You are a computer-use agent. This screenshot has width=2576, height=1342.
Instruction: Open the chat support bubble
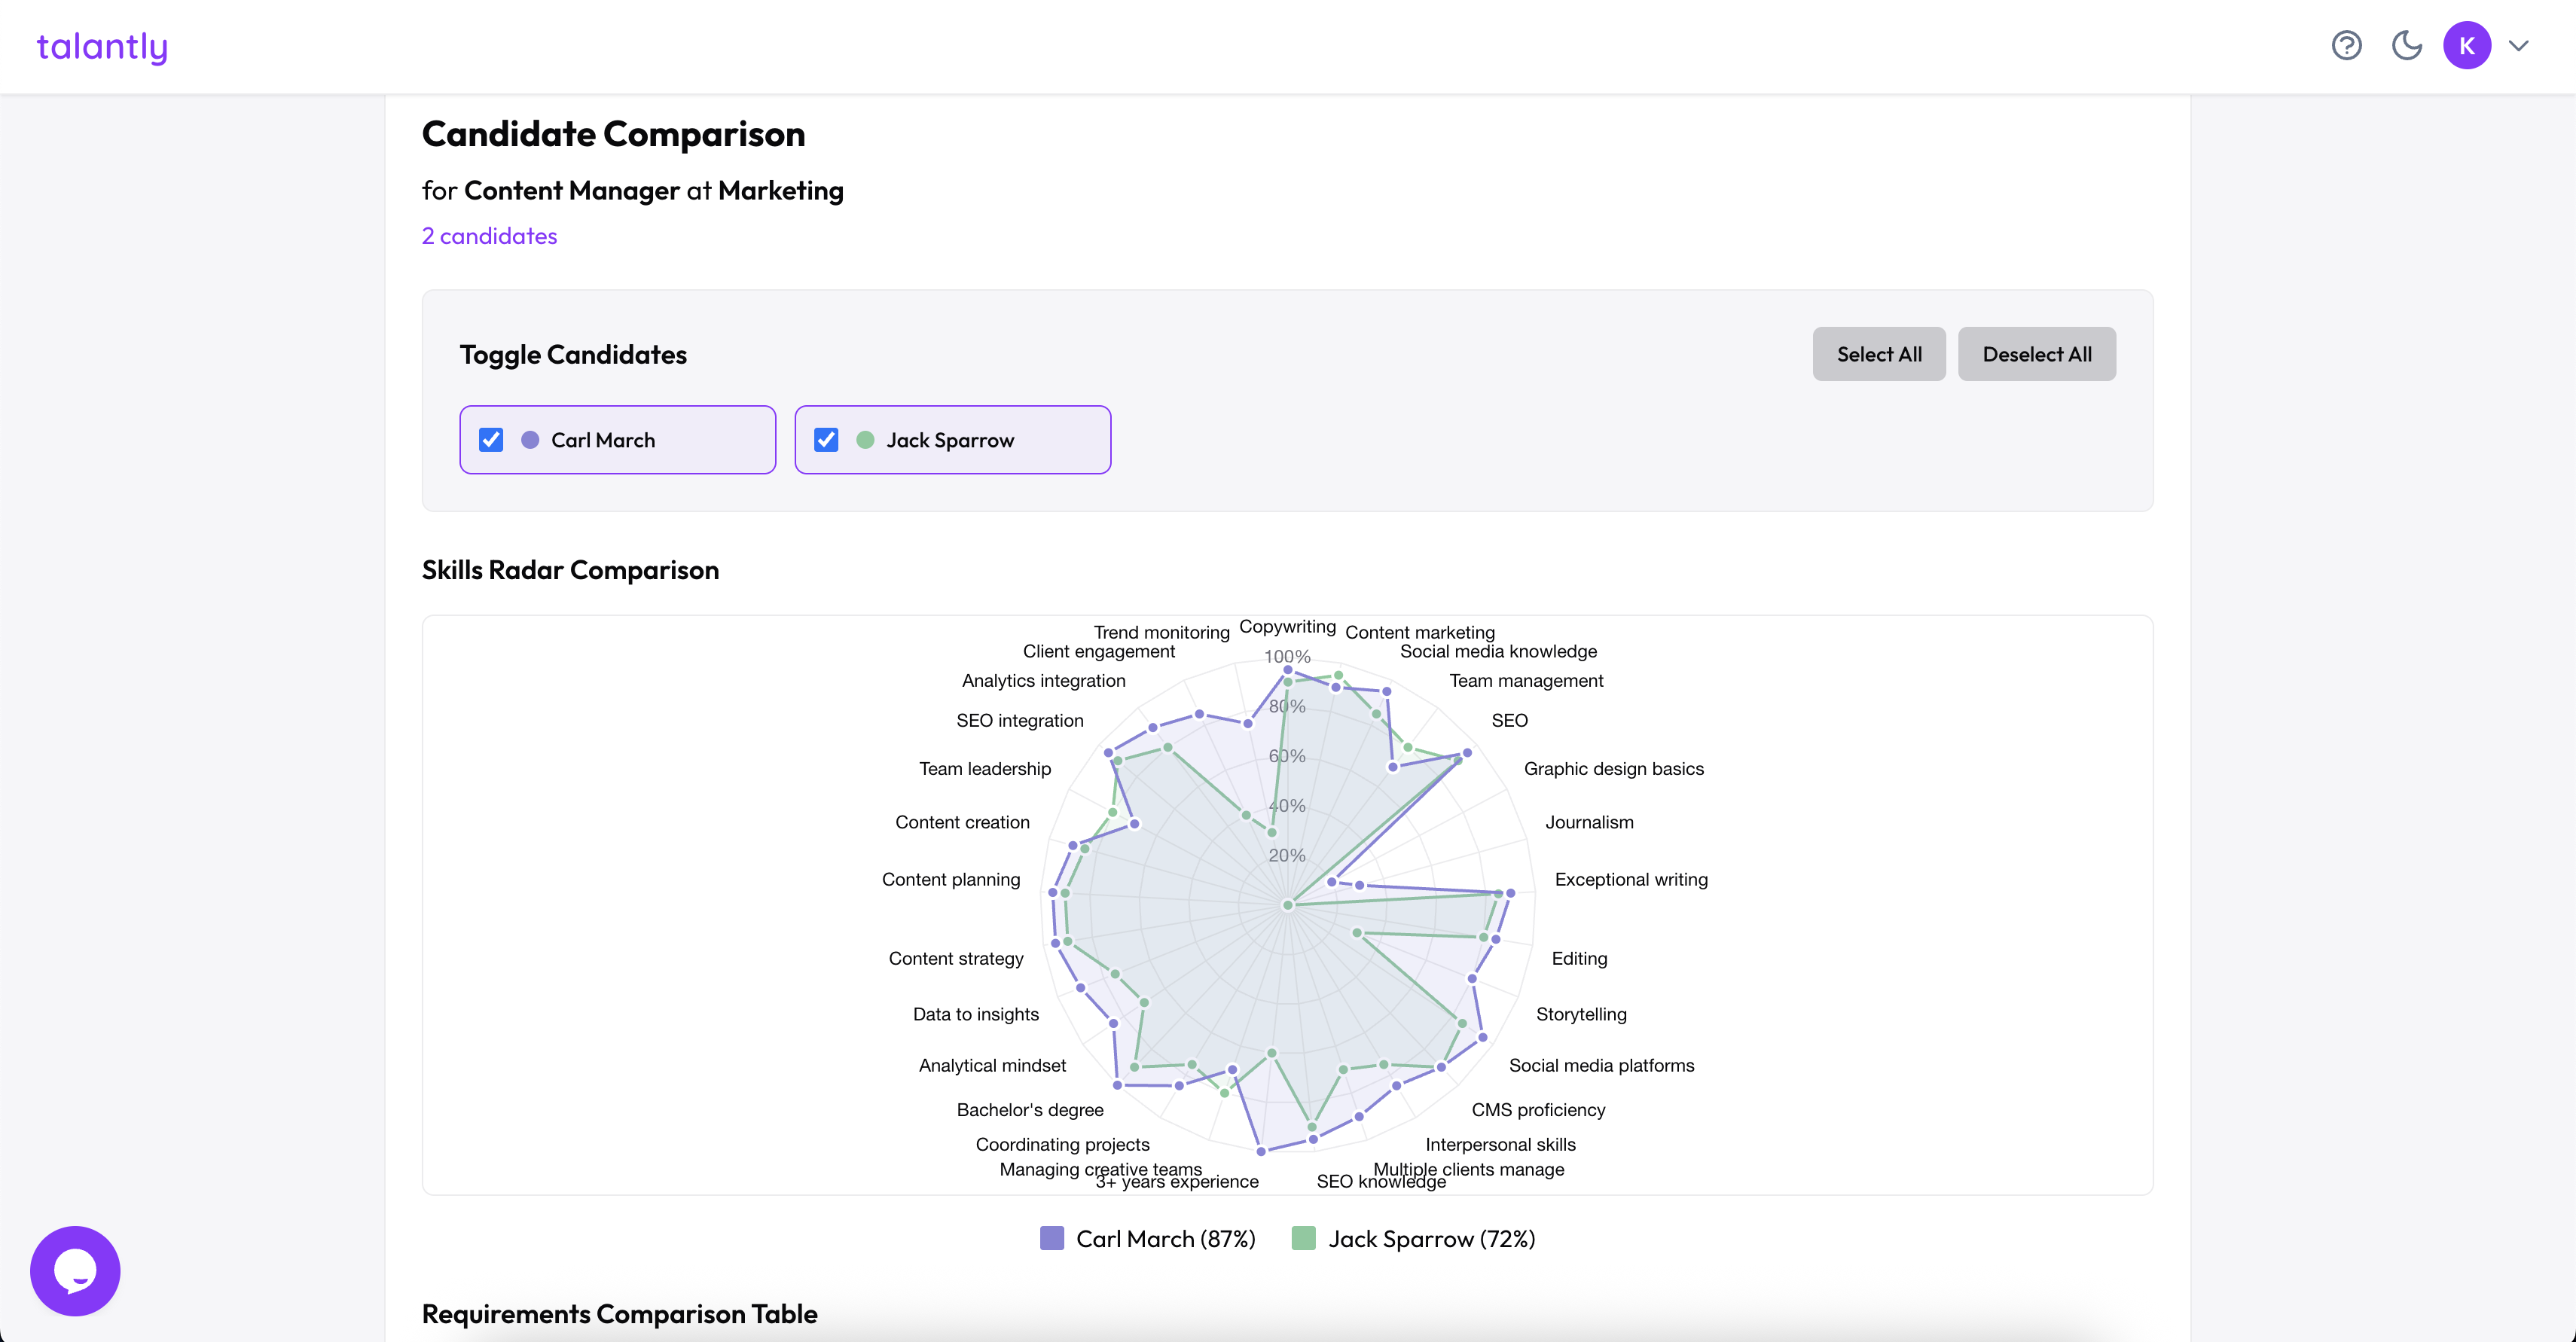point(75,1270)
